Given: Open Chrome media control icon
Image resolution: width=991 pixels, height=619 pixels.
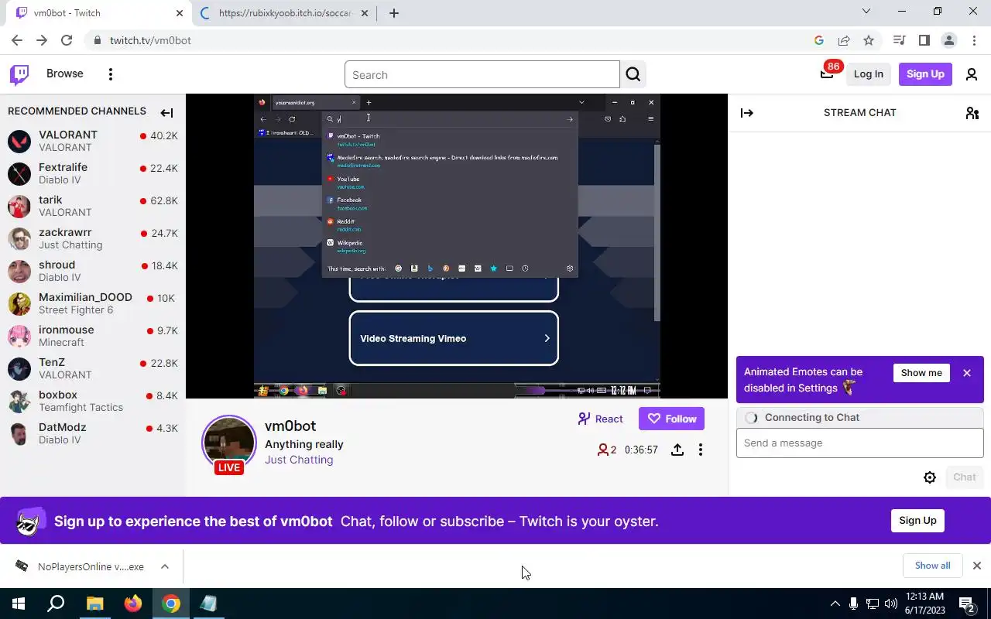Looking at the screenshot, I should pyautogui.click(x=899, y=40).
